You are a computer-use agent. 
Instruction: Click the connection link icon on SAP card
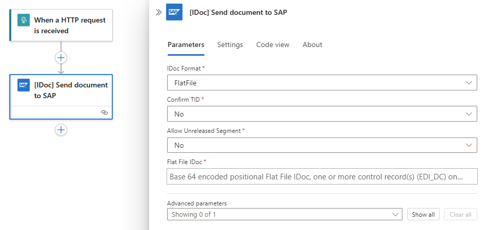(105, 112)
